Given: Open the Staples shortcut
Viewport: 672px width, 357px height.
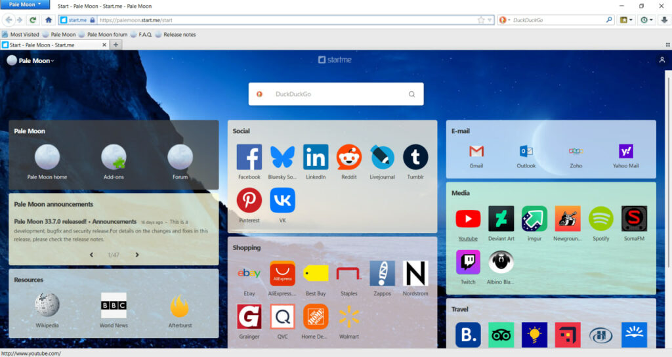Looking at the screenshot, I should coord(349,274).
